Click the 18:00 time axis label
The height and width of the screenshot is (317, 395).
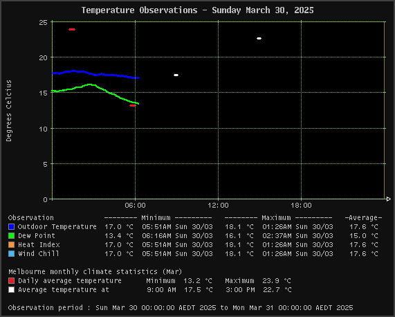(302, 206)
